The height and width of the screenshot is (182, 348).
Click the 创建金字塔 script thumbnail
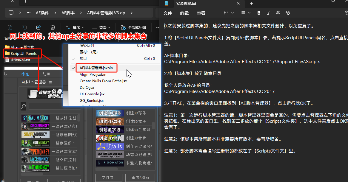[110, 130]
